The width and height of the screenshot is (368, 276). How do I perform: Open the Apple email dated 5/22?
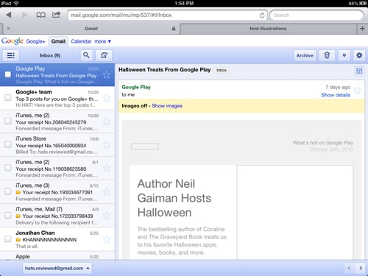point(57,256)
